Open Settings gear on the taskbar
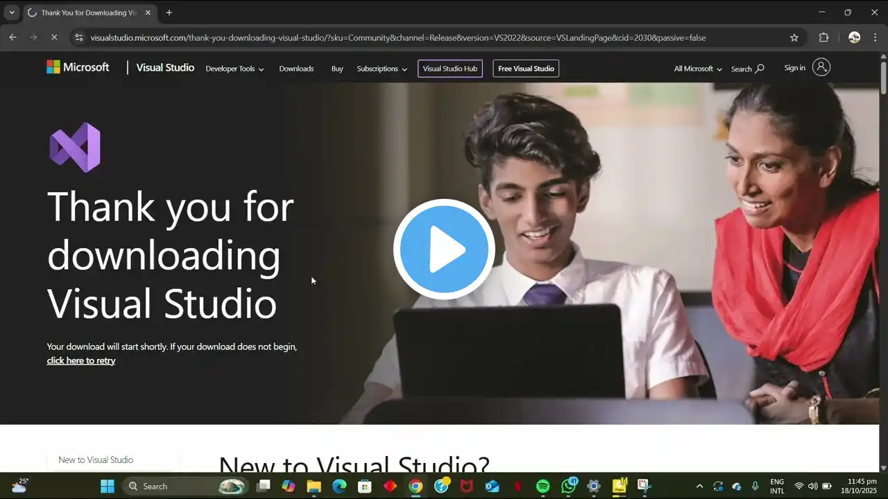Screen dimensions: 888x499 tap(594, 486)
